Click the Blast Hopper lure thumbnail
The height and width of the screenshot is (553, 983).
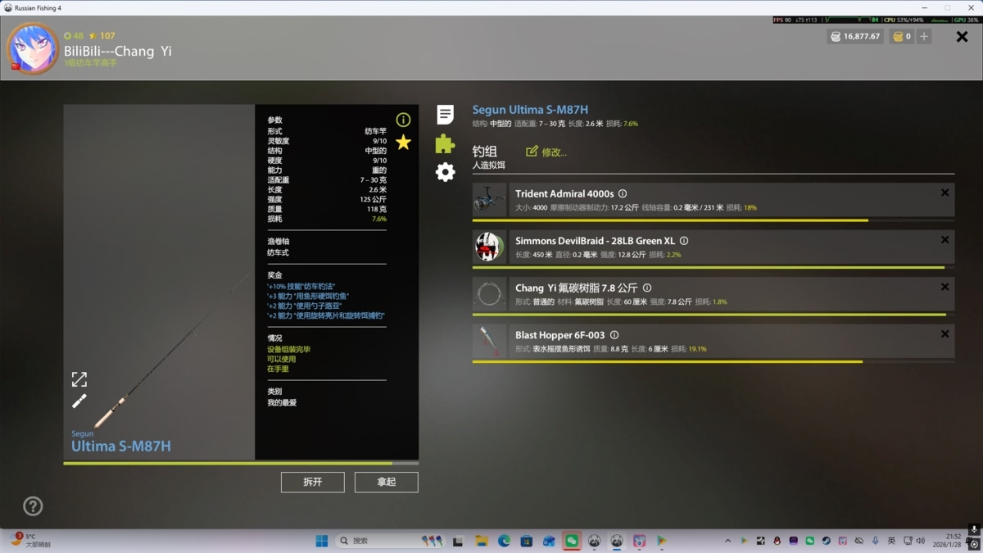click(x=490, y=341)
